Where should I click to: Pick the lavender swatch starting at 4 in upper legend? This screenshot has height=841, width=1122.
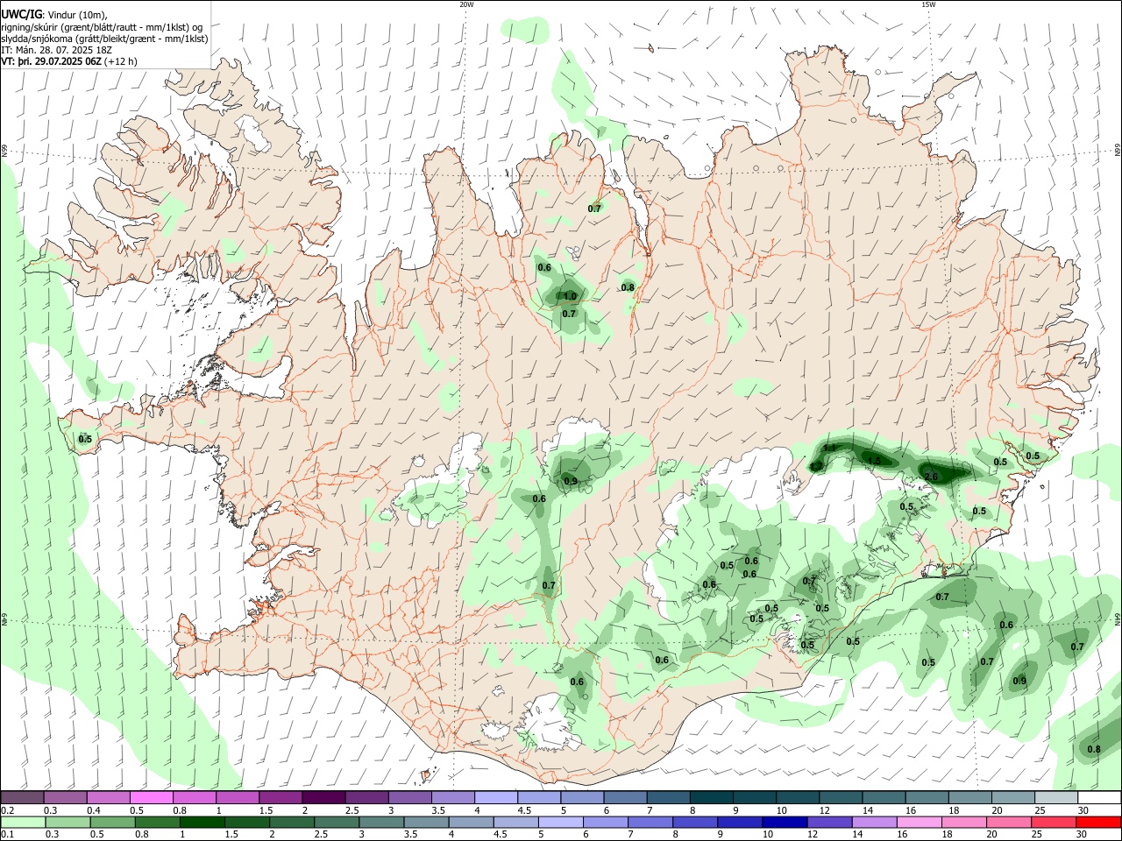click(x=496, y=798)
